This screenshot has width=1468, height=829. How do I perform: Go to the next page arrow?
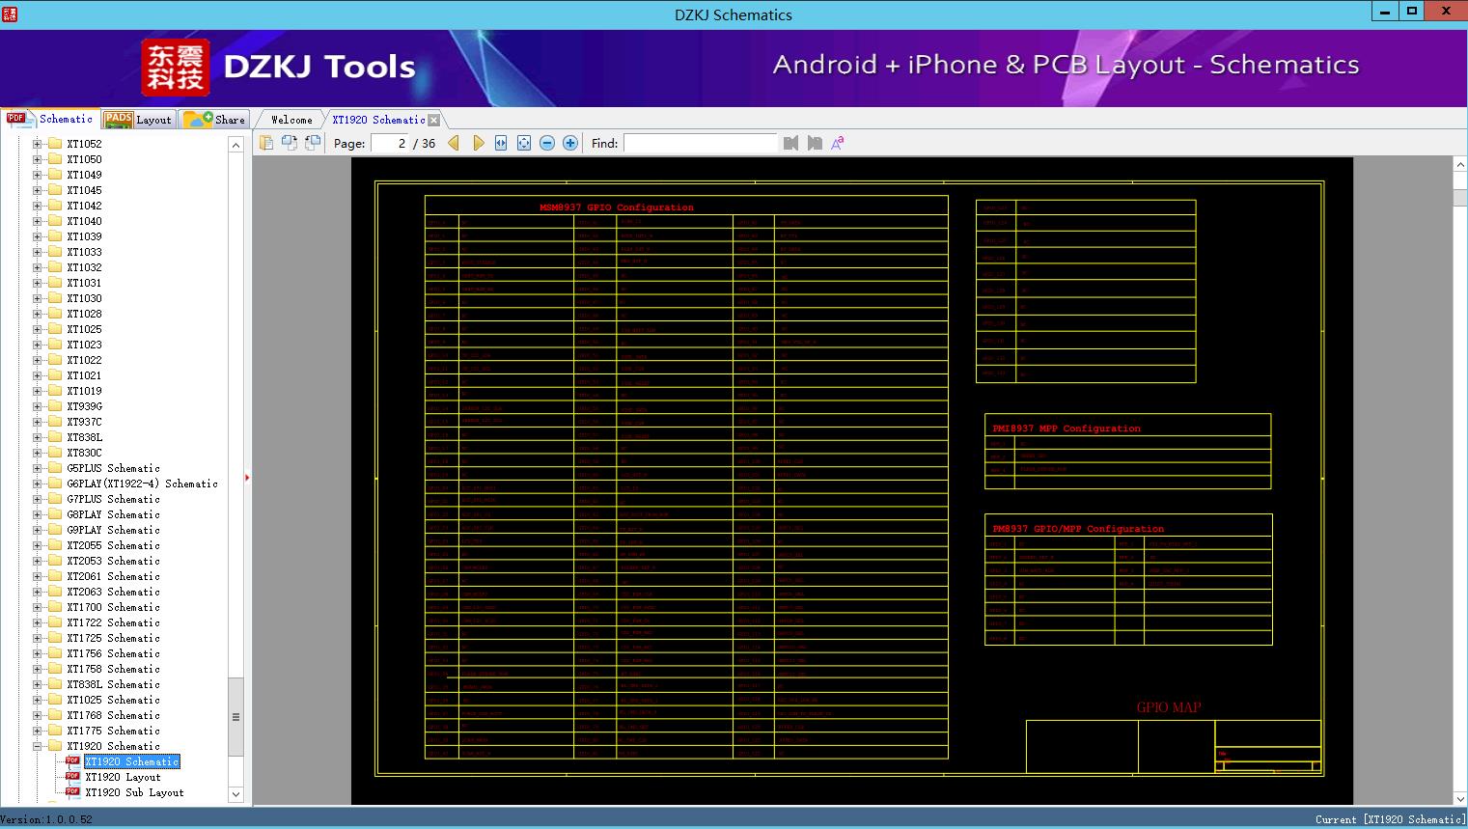point(478,143)
